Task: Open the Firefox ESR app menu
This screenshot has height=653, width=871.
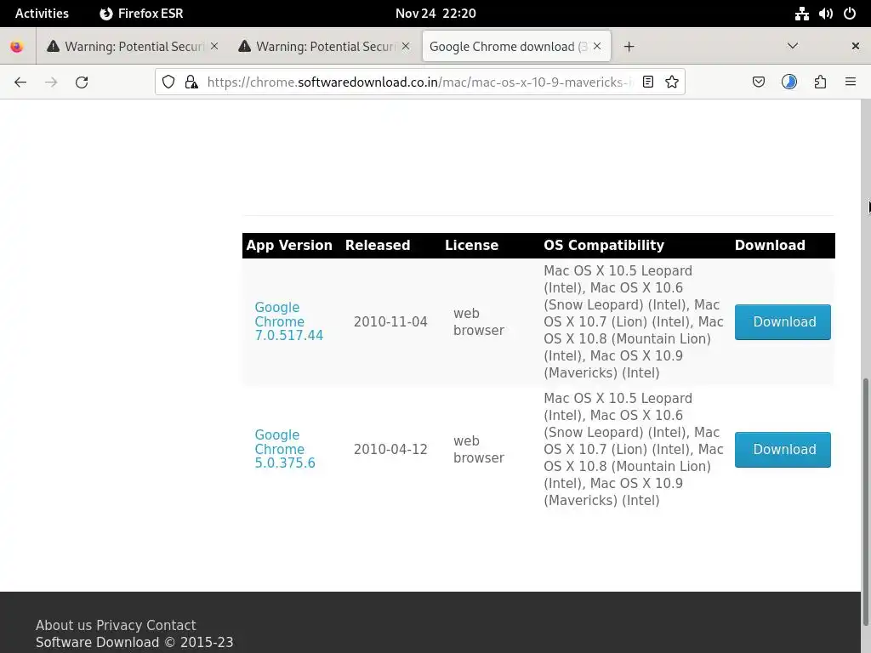Action: tap(141, 14)
